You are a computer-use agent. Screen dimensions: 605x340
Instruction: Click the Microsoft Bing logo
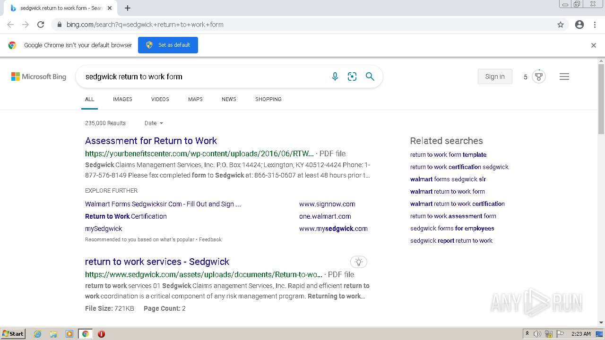39,76
